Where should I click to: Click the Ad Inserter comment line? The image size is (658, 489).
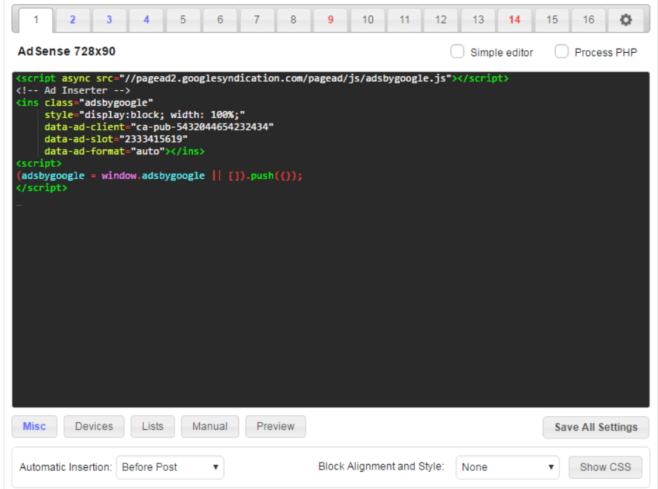pos(73,90)
